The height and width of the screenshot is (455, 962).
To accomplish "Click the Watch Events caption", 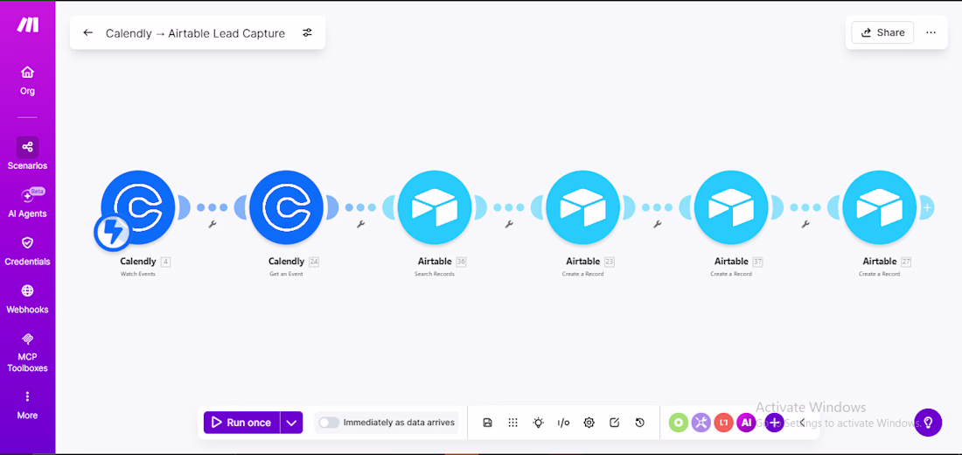I will tap(138, 274).
